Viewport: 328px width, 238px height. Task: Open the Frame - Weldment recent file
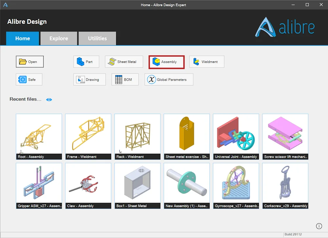tap(88, 137)
